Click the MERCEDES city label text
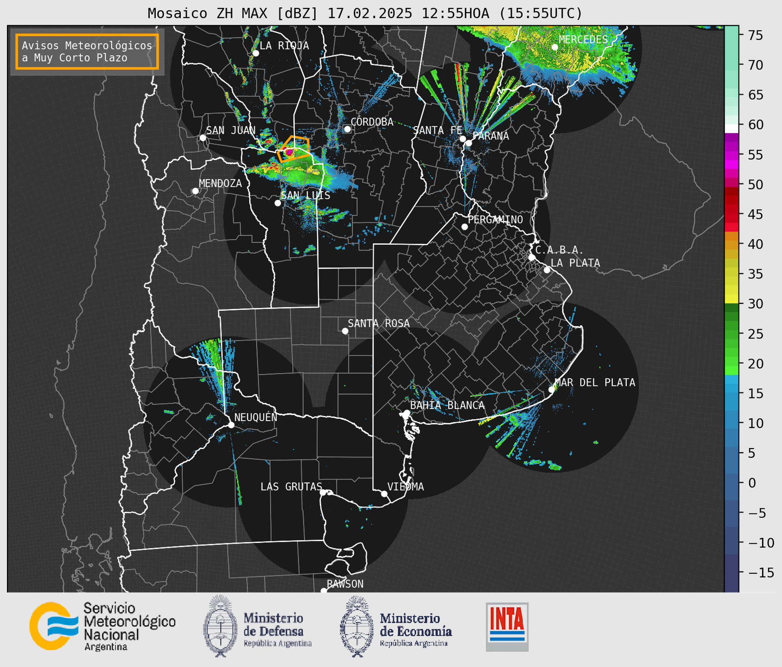Image resolution: width=782 pixels, height=667 pixels. pos(583,40)
